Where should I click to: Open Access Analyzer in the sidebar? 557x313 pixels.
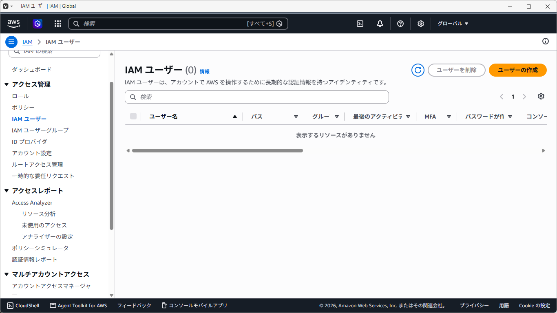coord(32,203)
